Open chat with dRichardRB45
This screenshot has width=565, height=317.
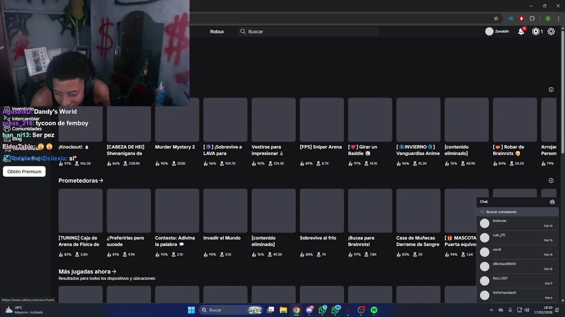click(517, 266)
